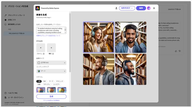192x107 pixels.
Task: Open the コンテンツタイプ アート dropdown
Action: coord(51,71)
